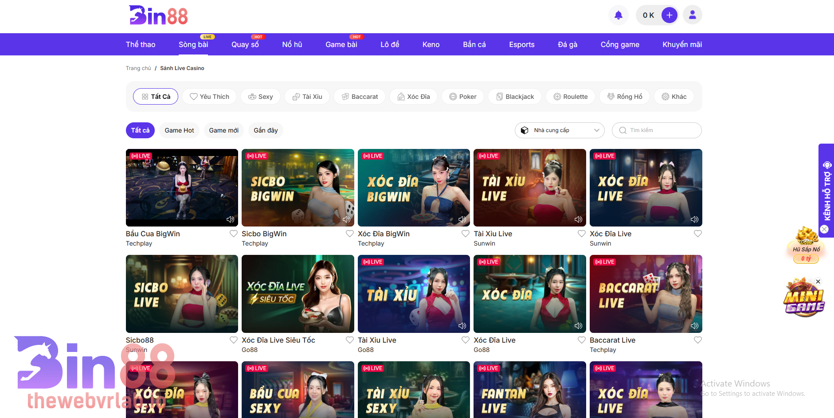834x418 pixels.
Task: Select the Poker chip filter icon
Action: pos(453,96)
